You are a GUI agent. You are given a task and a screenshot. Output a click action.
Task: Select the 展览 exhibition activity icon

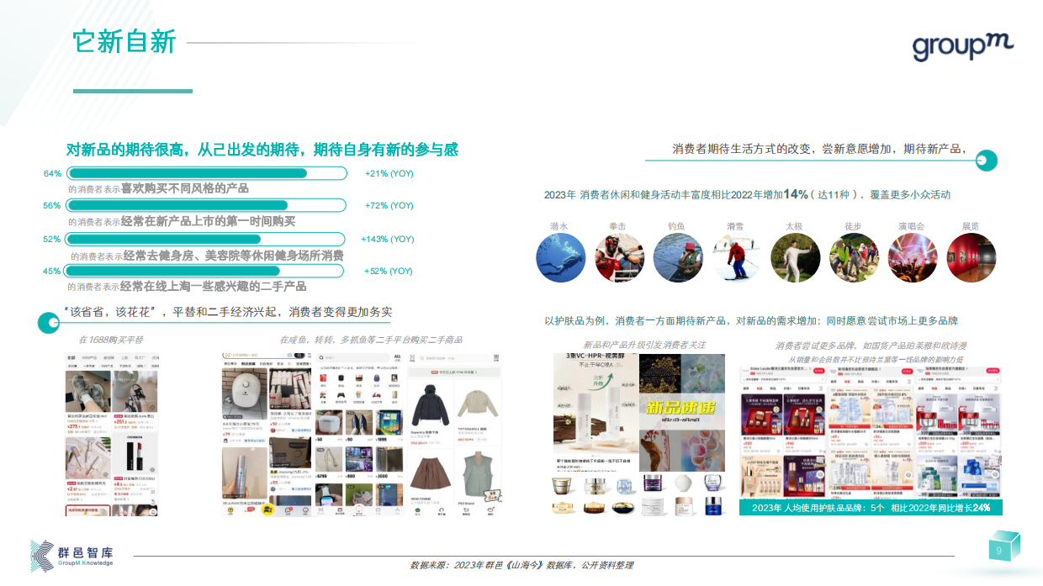click(x=972, y=257)
